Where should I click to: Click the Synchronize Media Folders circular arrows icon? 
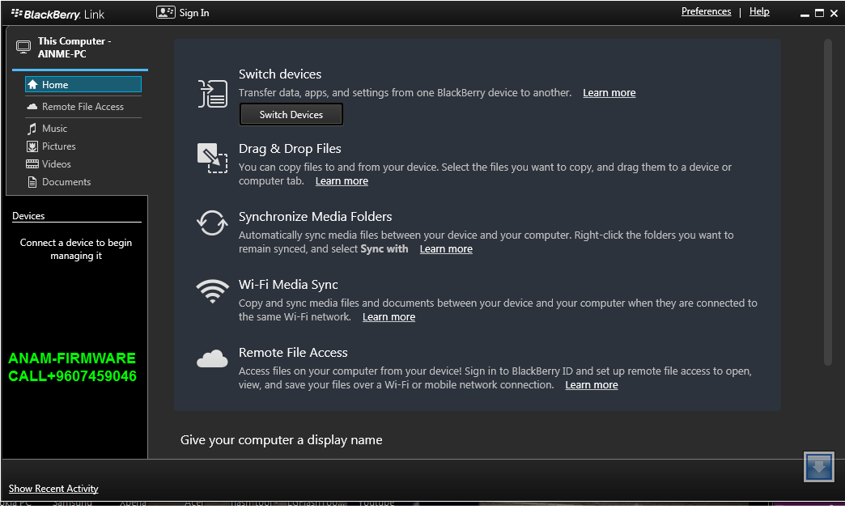click(212, 224)
